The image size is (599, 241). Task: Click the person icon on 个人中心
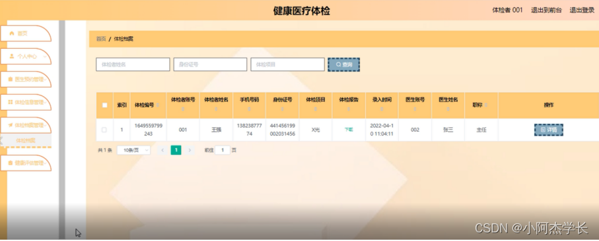click(x=11, y=57)
